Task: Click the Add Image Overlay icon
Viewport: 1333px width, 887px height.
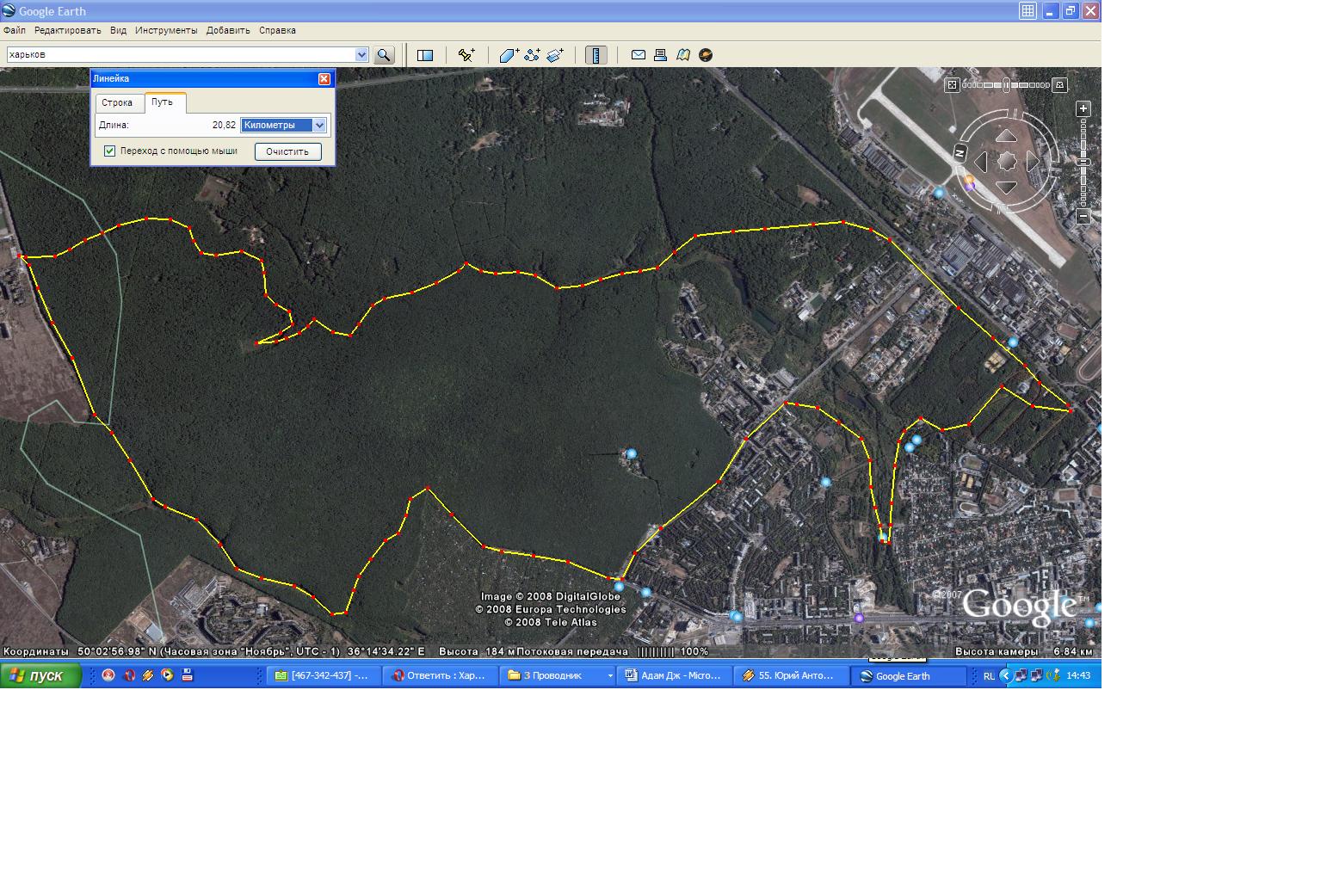Action: tap(555, 55)
